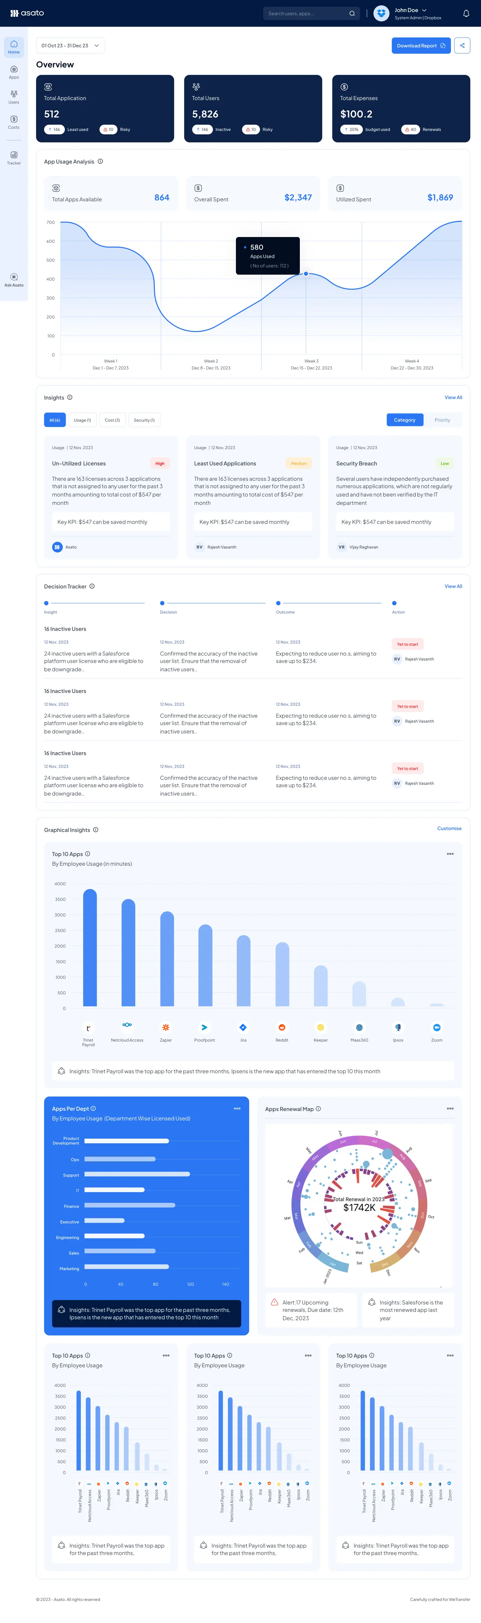Click the magnifier icon in the search bar
The height and width of the screenshot is (1623, 481).
click(352, 13)
